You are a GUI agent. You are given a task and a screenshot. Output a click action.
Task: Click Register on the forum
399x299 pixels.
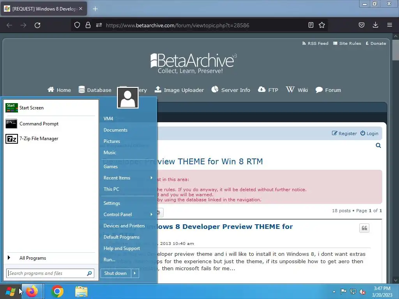[x=344, y=133]
